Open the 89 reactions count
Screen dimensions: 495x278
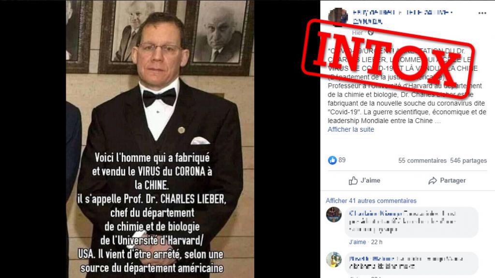[x=342, y=160]
